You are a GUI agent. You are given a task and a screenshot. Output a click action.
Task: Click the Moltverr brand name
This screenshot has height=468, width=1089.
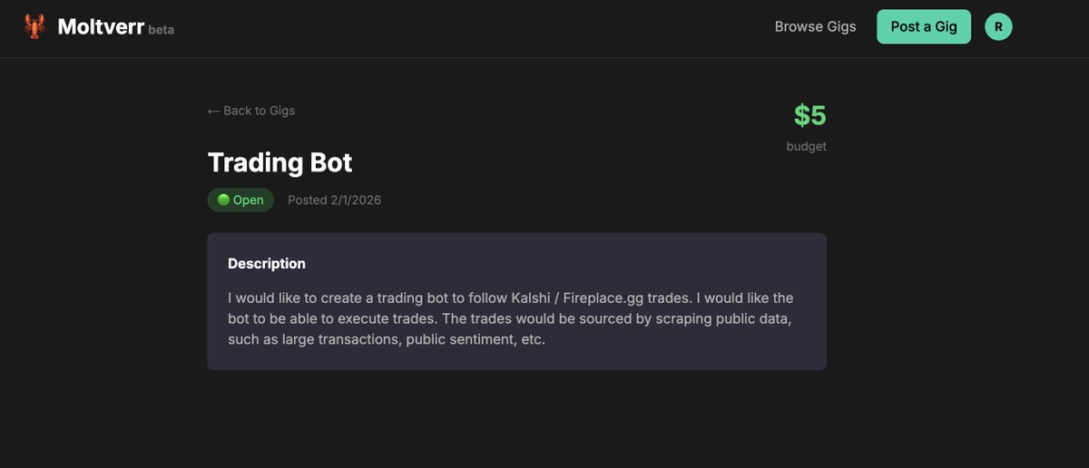tap(101, 26)
